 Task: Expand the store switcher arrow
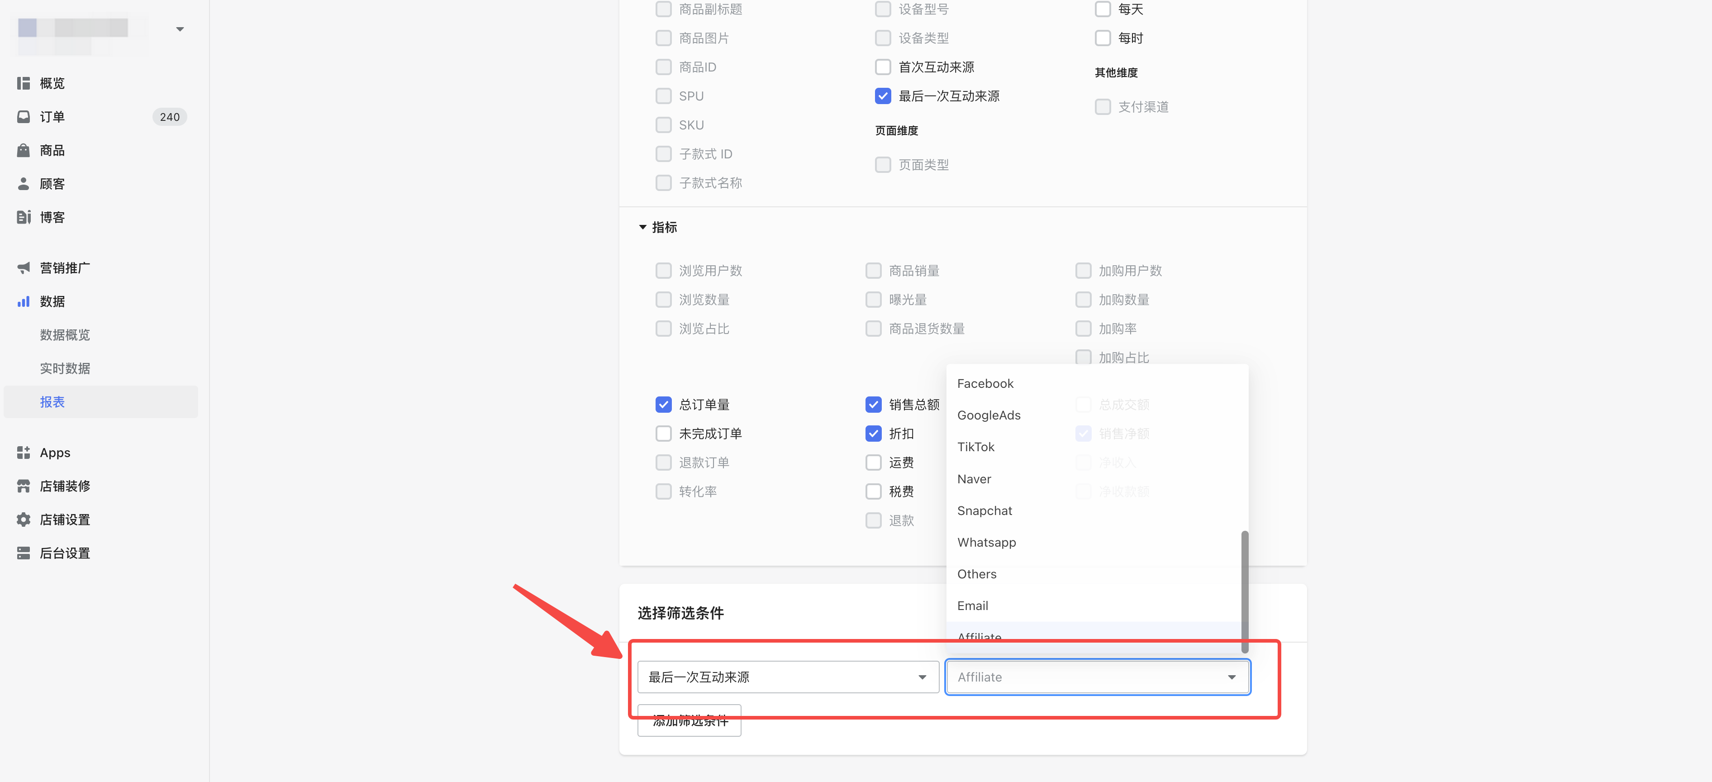(x=180, y=29)
